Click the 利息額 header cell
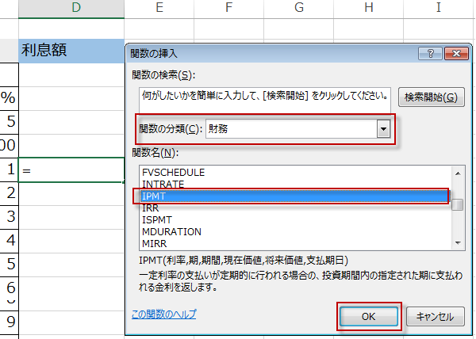Screen dimensions: 476x339 coord(71,51)
